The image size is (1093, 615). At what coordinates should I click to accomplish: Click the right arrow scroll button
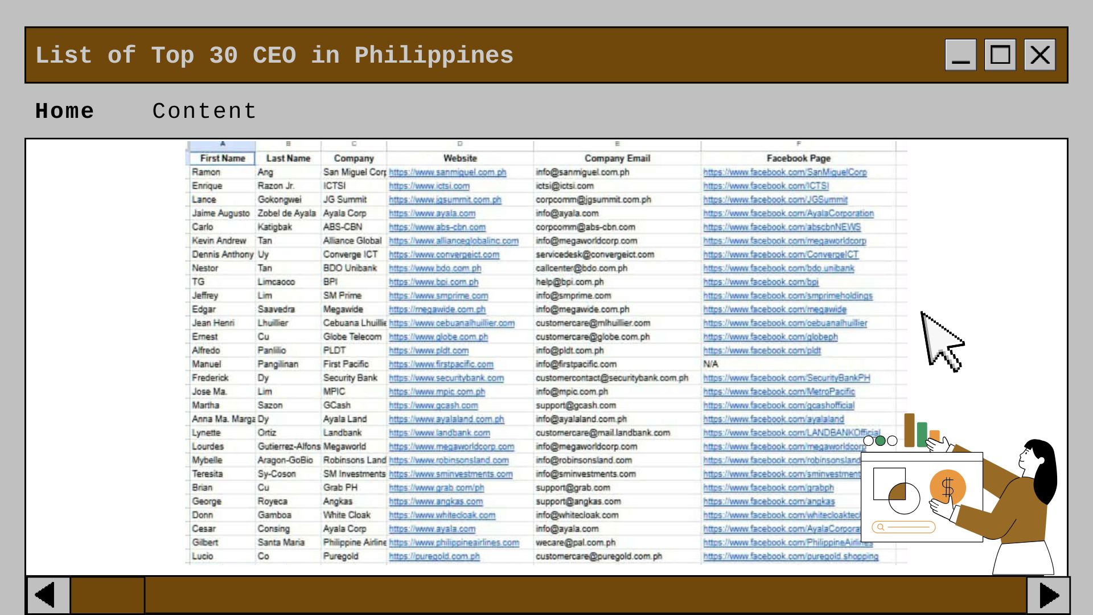1049,596
